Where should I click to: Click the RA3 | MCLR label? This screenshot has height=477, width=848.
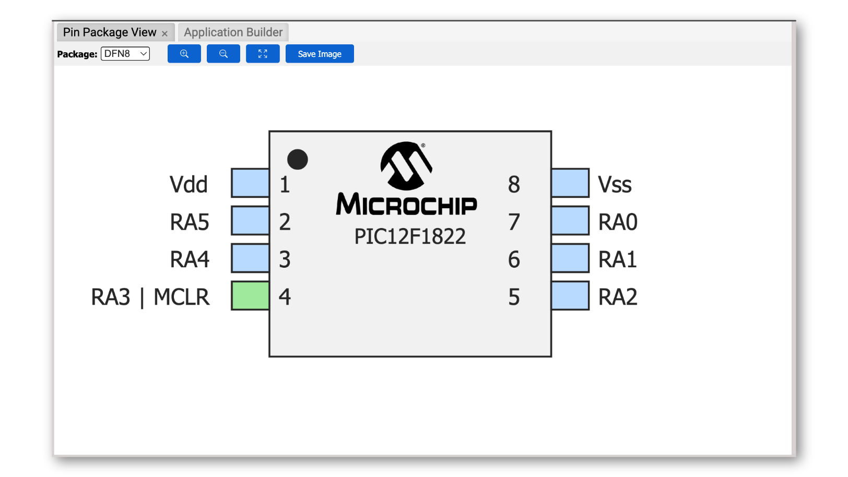point(150,297)
